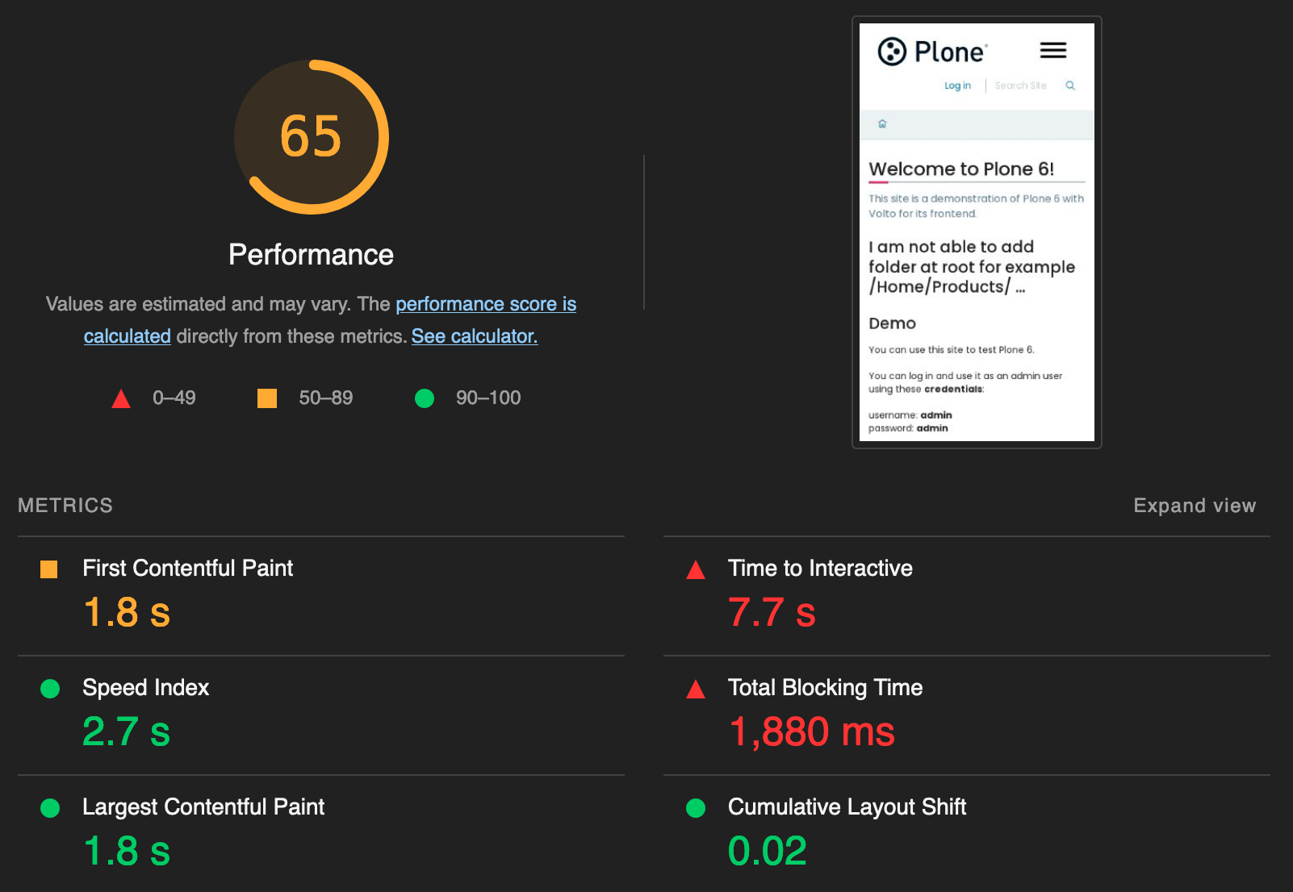Click the green circle beside Speed Index
The height and width of the screenshot is (892, 1293).
(x=50, y=689)
